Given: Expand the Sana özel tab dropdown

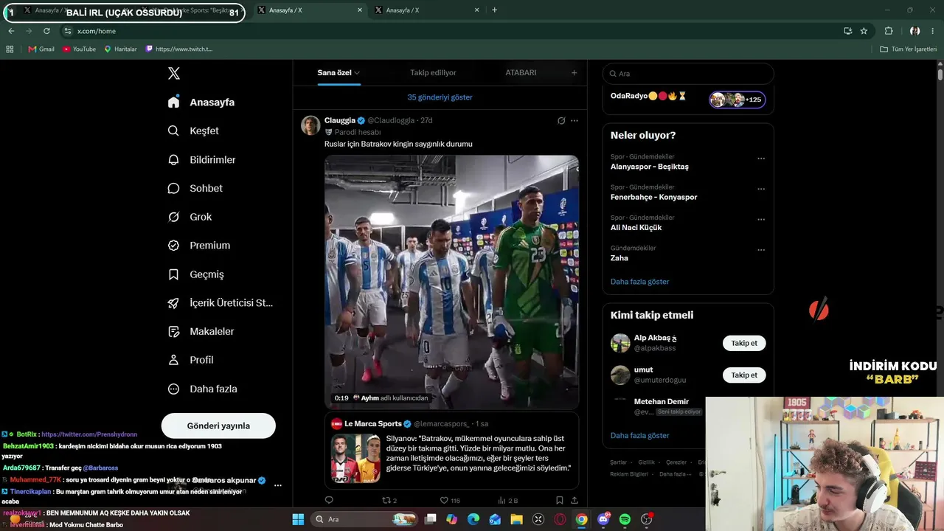Looking at the screenshot, I should tap(357, 73).
